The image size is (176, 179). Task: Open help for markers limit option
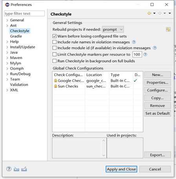pyautogui.click(x=145, y=54)
